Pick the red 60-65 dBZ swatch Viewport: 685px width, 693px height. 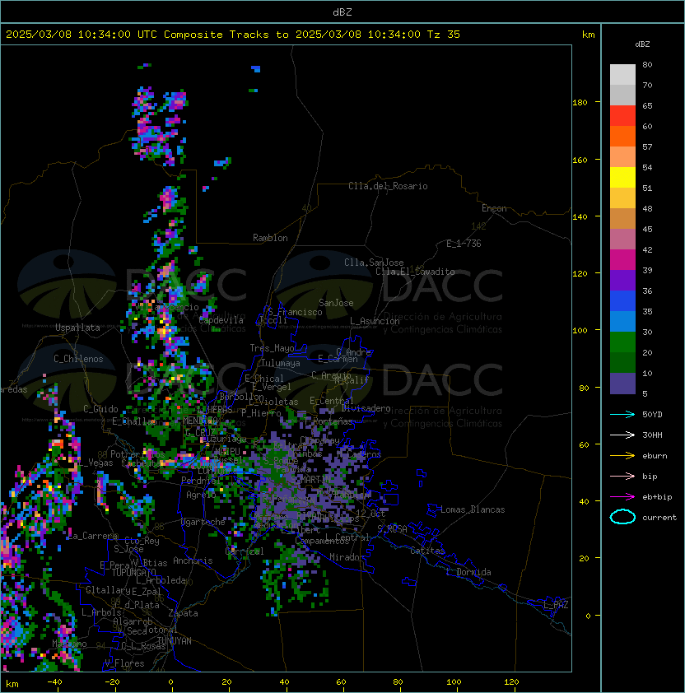pyautogui.click(x=622, y=116)
